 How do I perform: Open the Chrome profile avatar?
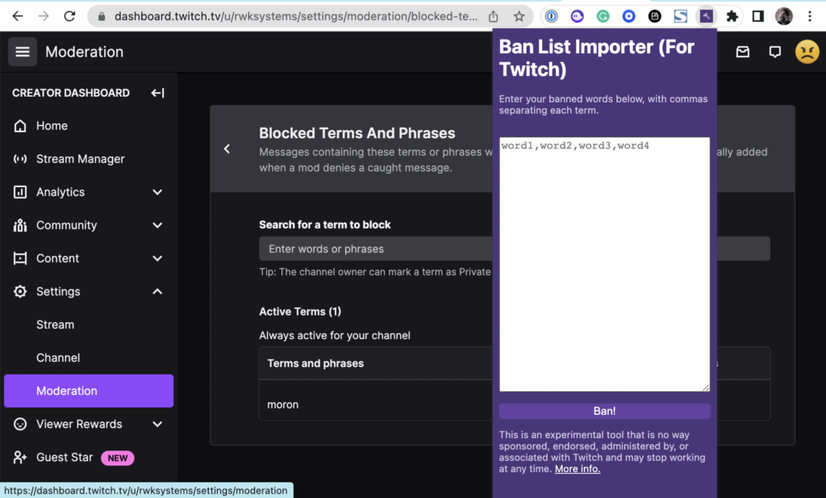(x=784, y=16)
